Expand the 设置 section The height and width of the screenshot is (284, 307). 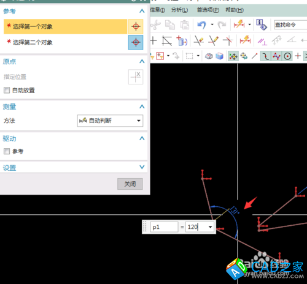pos(142,167)
